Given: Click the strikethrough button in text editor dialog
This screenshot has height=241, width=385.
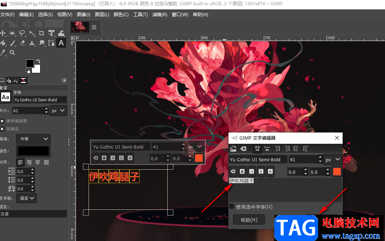Looking at the screenshot, I should pos(270,172).
